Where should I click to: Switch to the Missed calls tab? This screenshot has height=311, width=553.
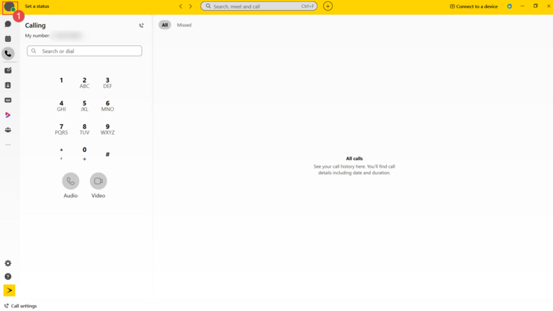[184, 25]
